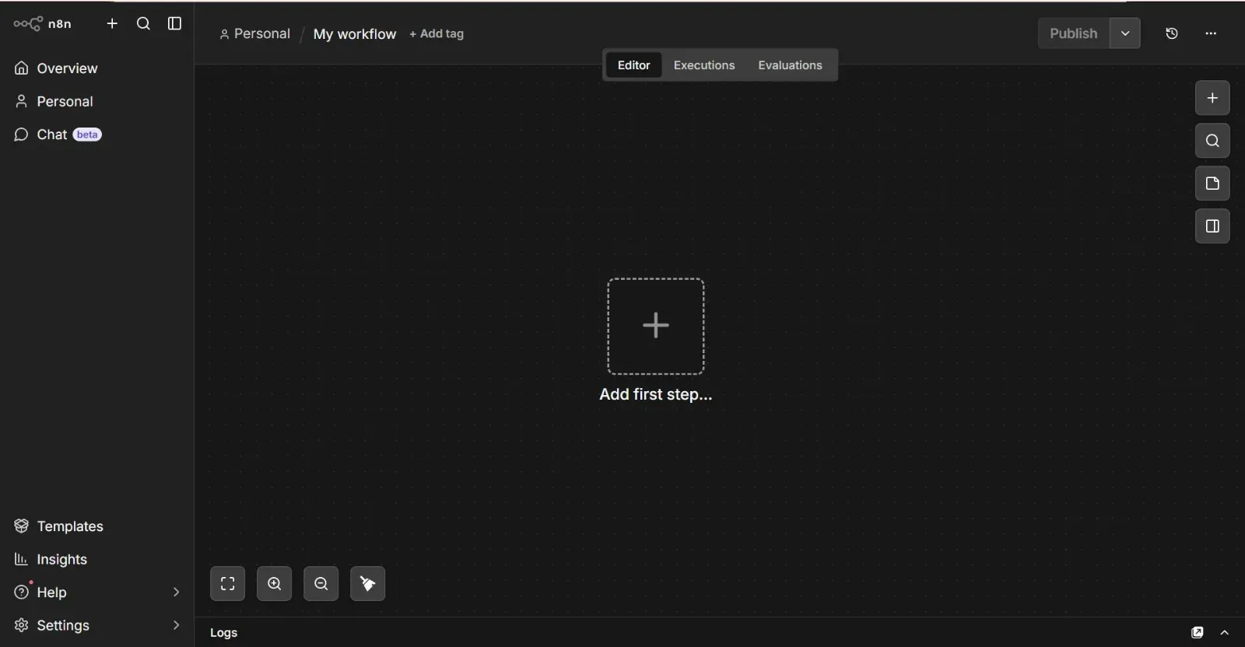1245x647 pixels.
Task: Add a node with the canvas plus button
Action: point(1212,98)
